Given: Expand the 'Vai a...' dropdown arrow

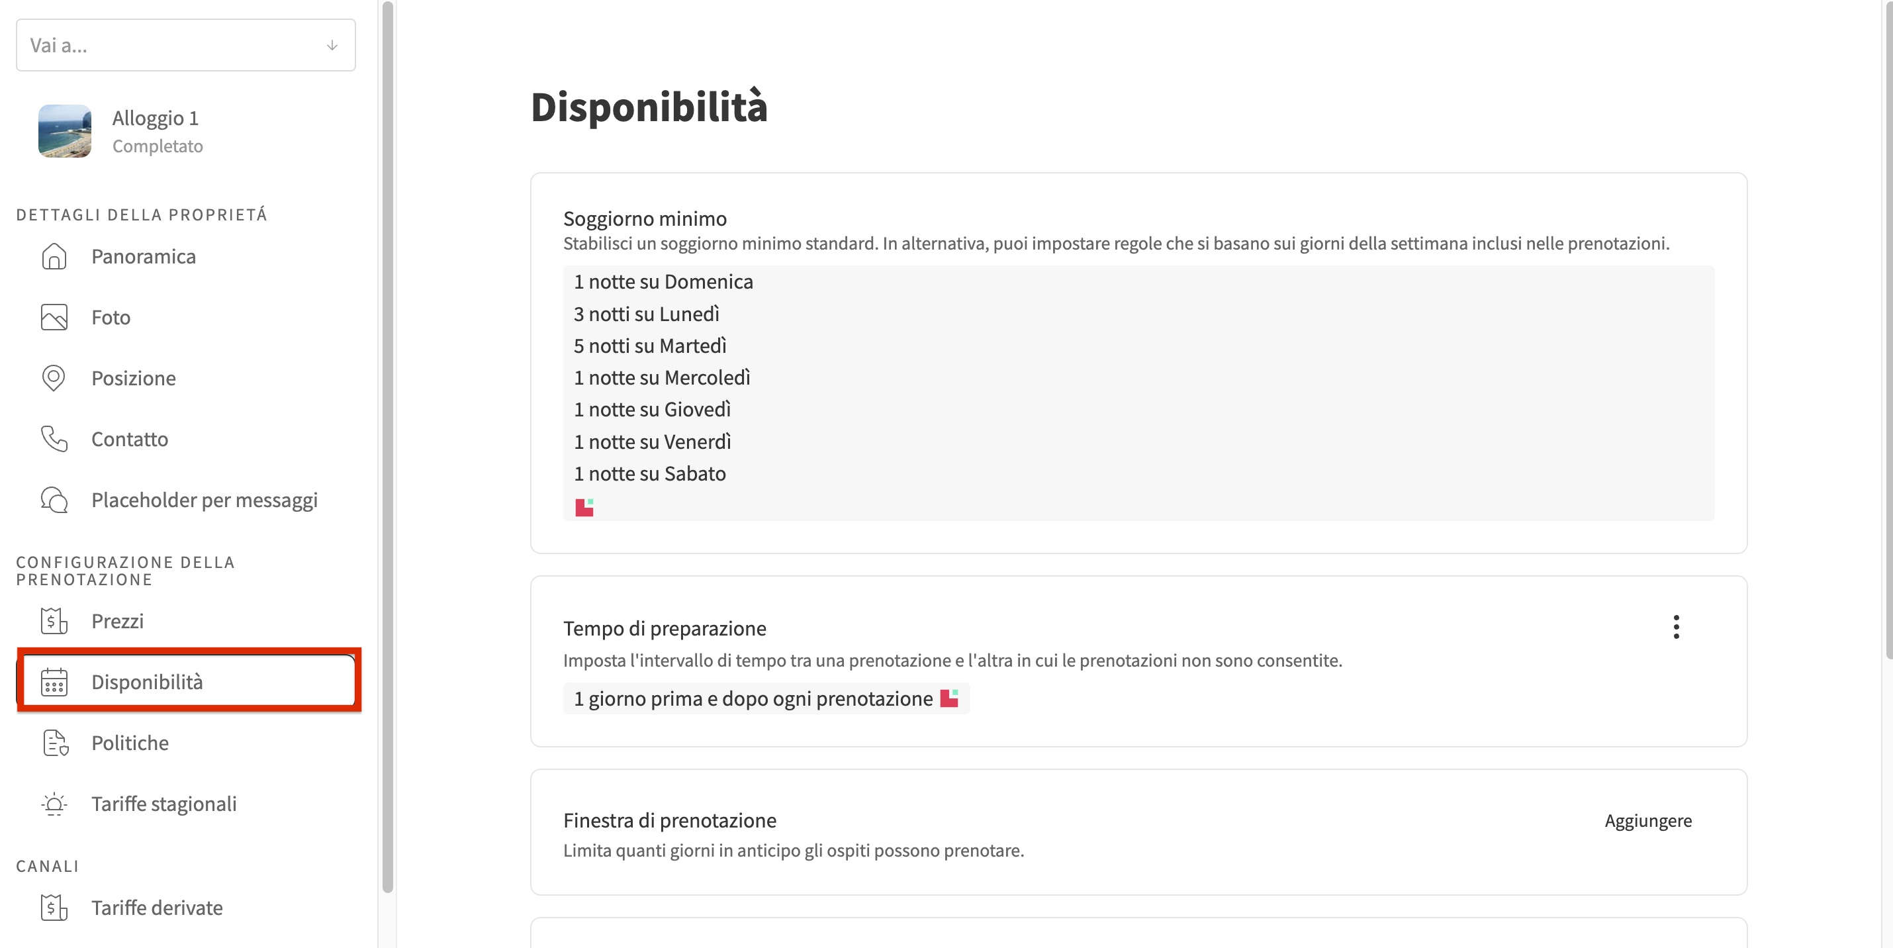Looking at the screenshot, I should pyautogui.click(x=332, y=46).
